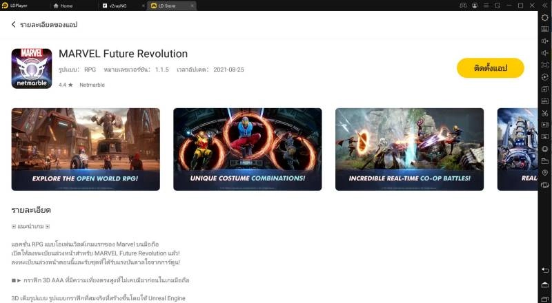Click the round icon above shared folder

(x=544, y=149)
